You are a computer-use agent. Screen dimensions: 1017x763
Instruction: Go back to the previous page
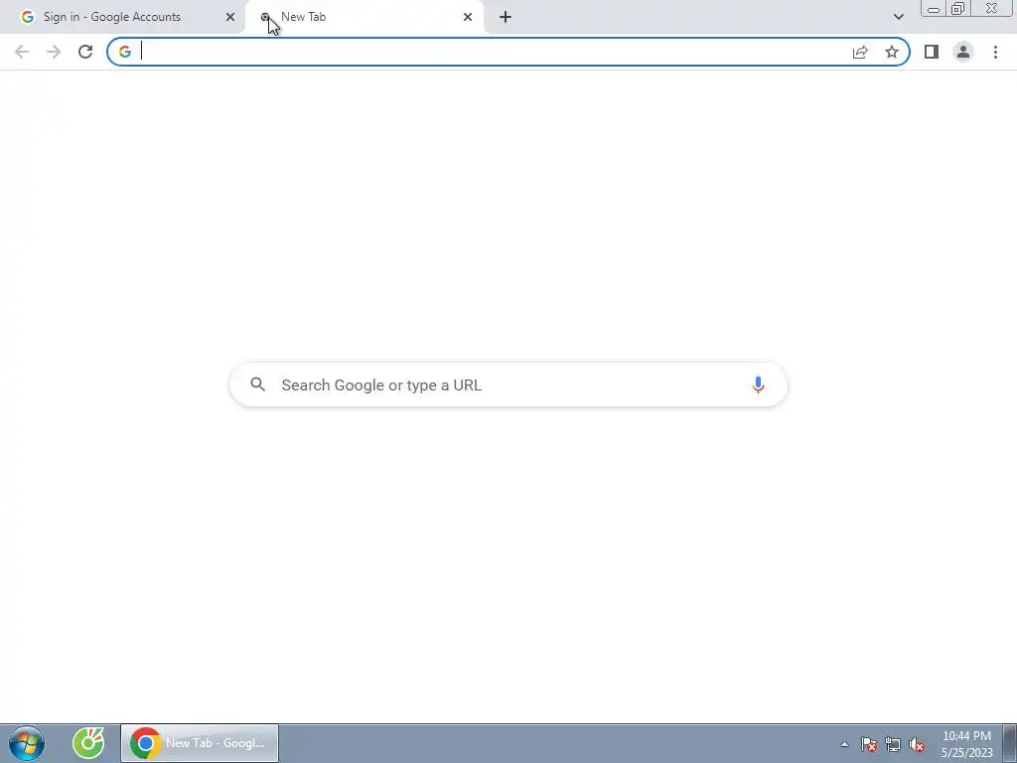[22, 52]
